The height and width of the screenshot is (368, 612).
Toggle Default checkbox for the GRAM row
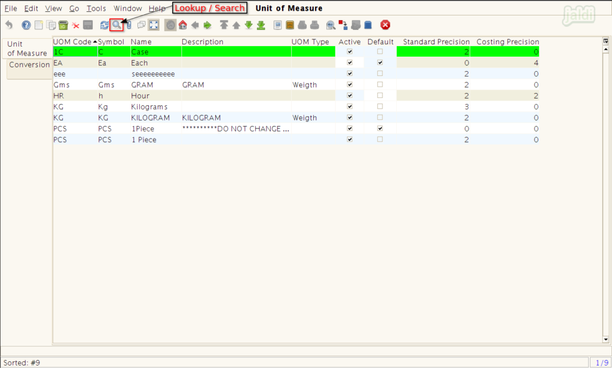point(380,84)
